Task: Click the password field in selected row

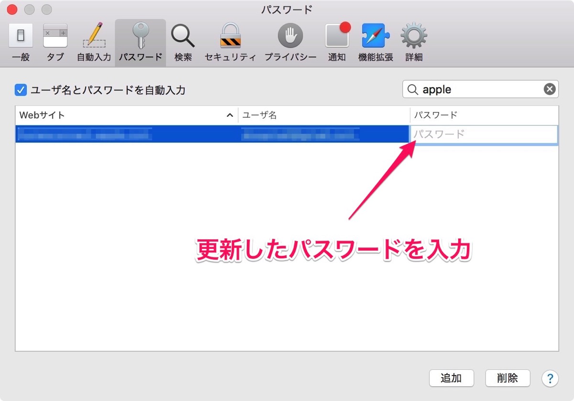Action: (484, 134)
